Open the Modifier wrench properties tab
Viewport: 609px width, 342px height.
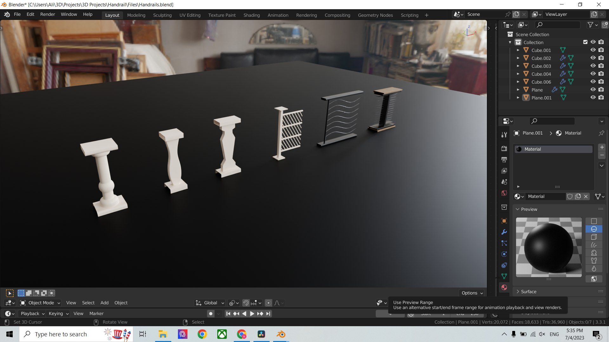click(x=504, y=232)
